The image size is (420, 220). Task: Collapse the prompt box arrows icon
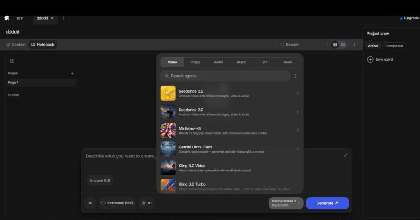(x=345, y=155)
